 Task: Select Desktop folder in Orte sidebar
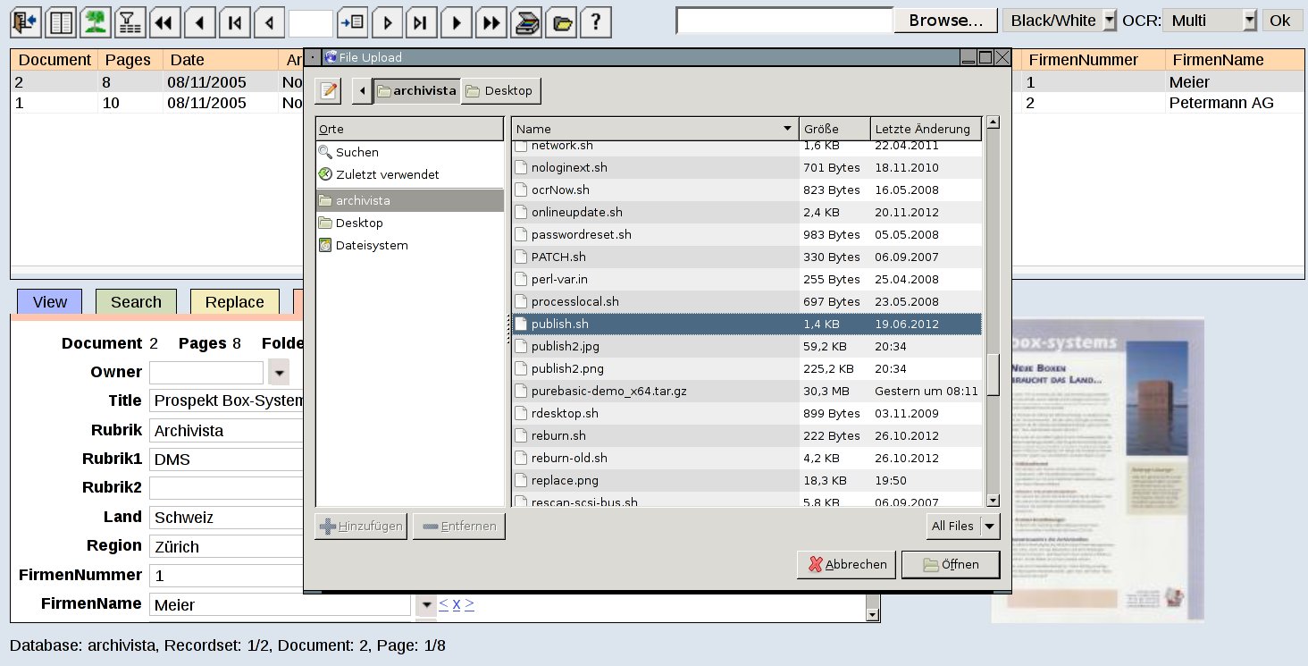click(410, 223)
